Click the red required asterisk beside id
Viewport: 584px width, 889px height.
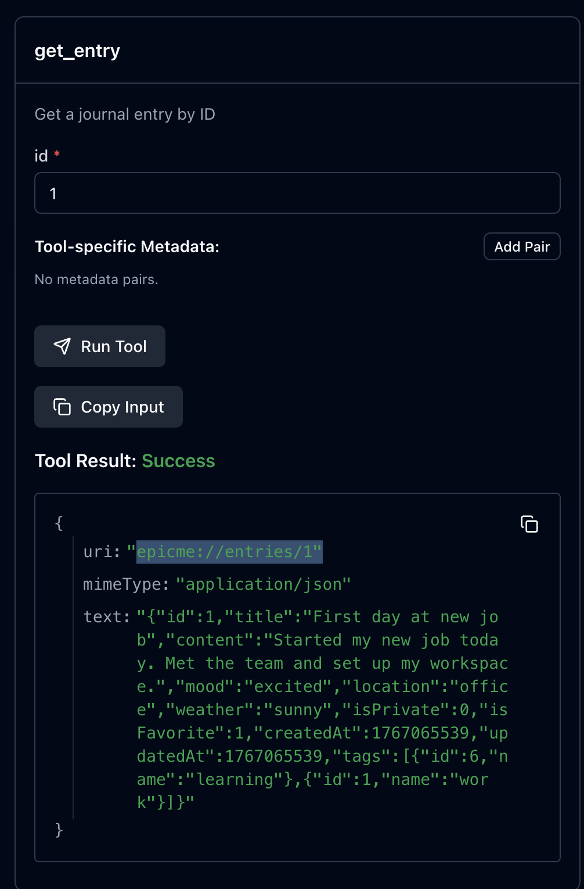click(57, 154)
